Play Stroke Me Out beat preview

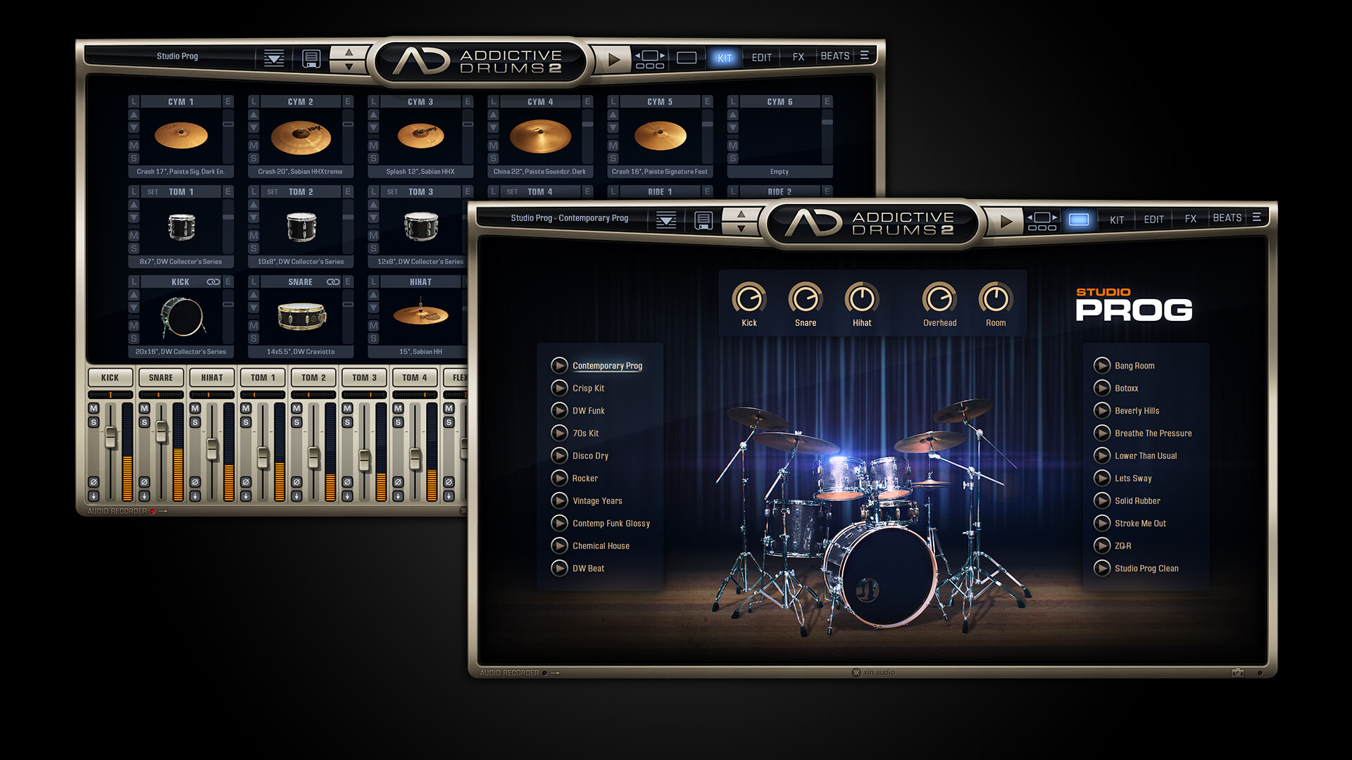click(1102, 523)
